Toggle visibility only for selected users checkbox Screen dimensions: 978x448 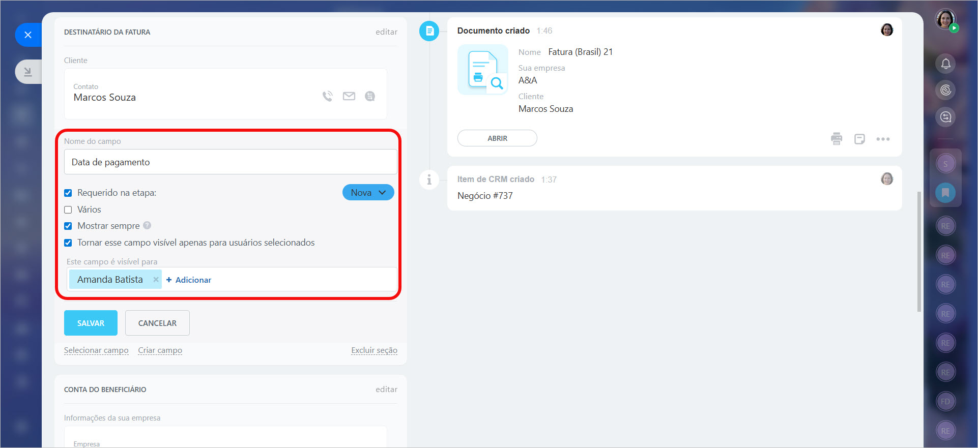pyautogui.click(x=68, y=243)
